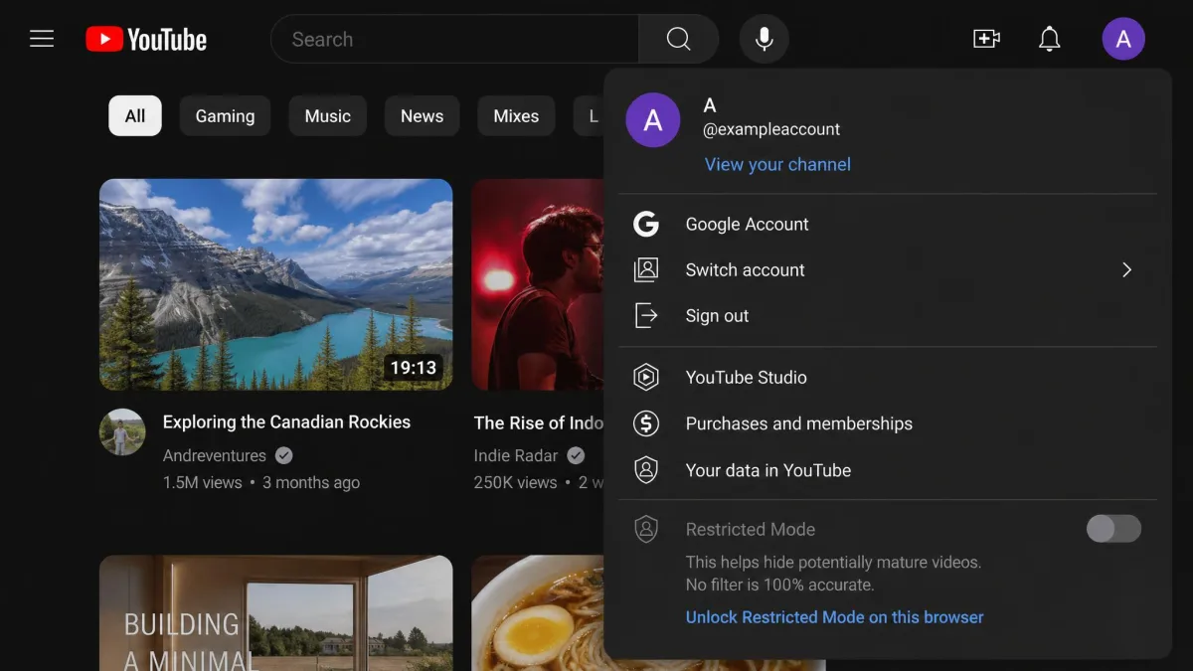Click Unlock Restricted Mode on this browser
The width and height of the screenshot is (1193, 671).
tap(834, 617)
